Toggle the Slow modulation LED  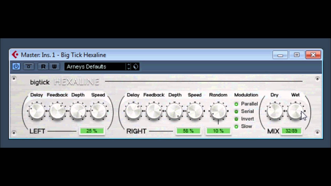pyautogui.click(x=236, y=126)
